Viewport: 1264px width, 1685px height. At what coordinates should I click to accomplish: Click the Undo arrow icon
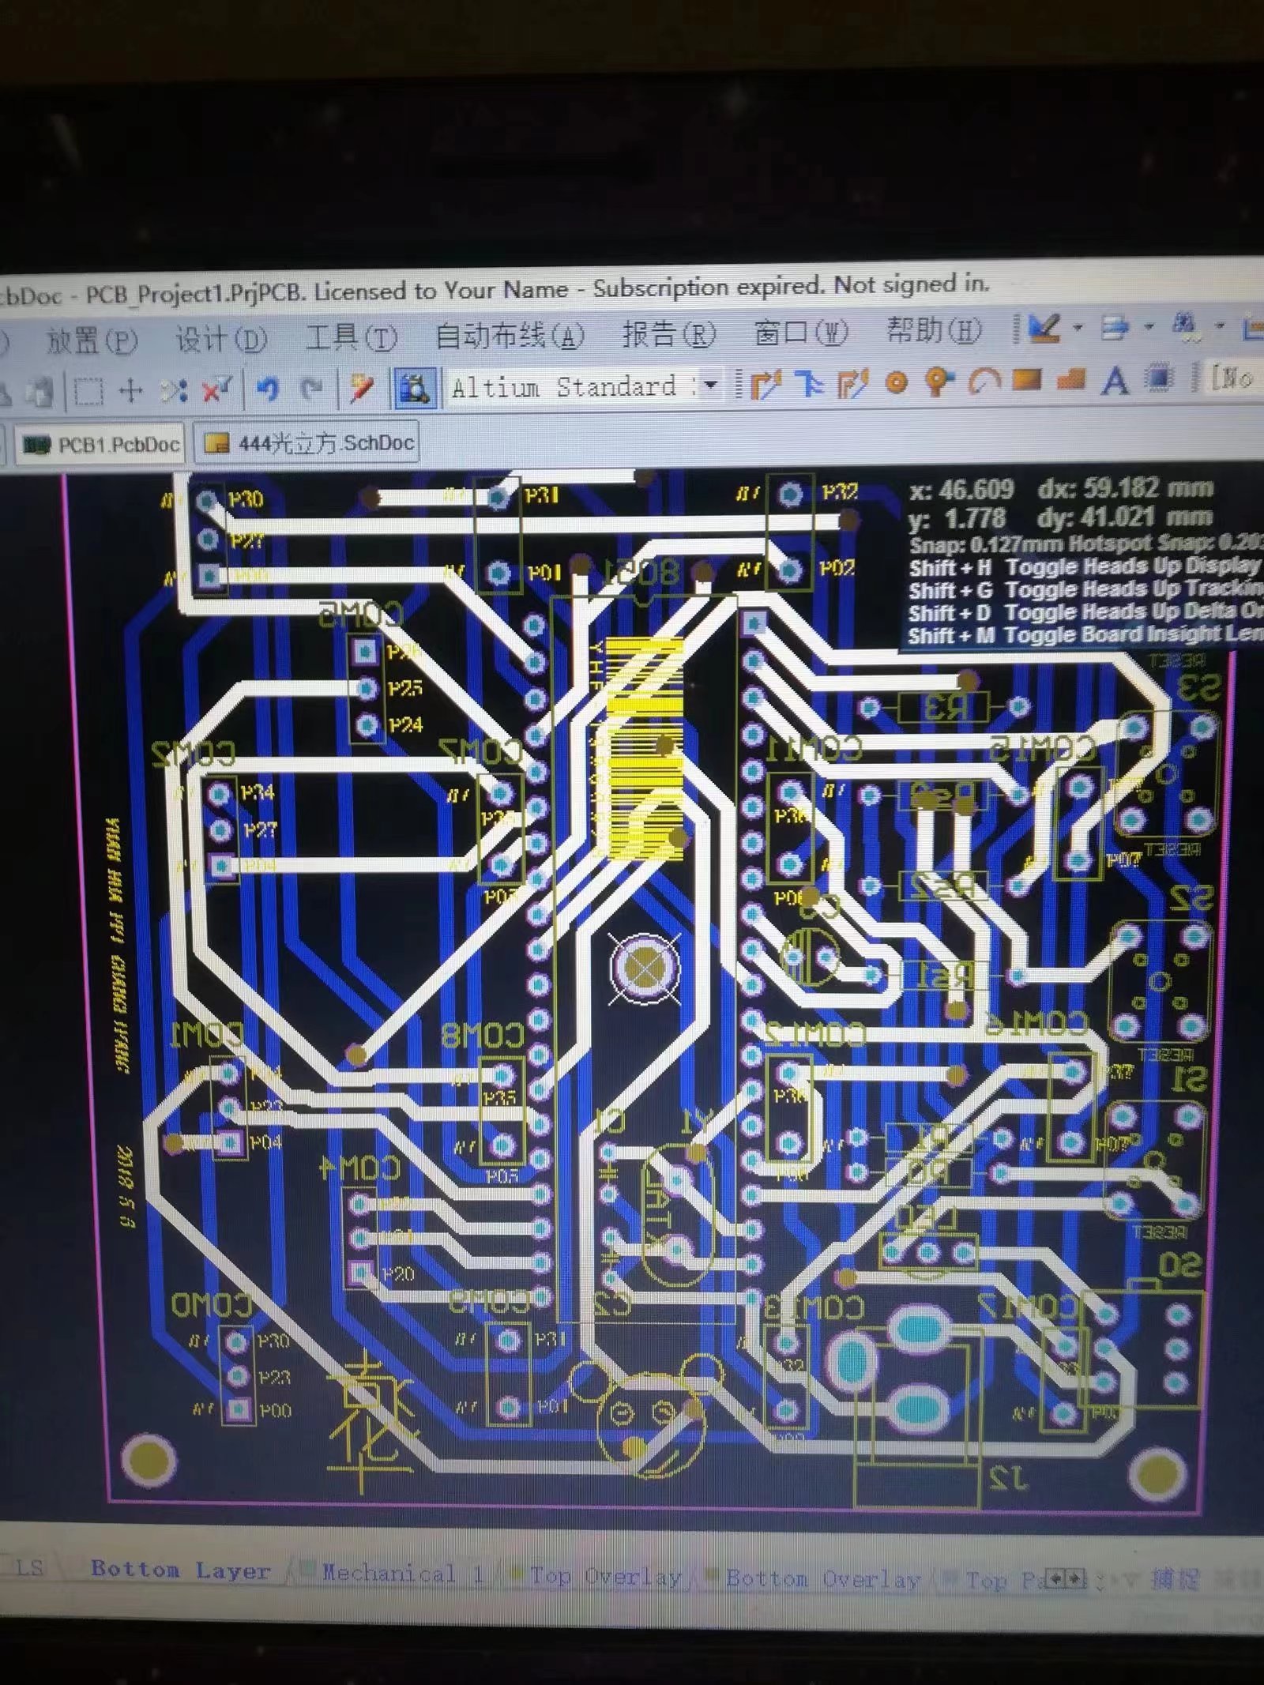(x=269, y=389)
